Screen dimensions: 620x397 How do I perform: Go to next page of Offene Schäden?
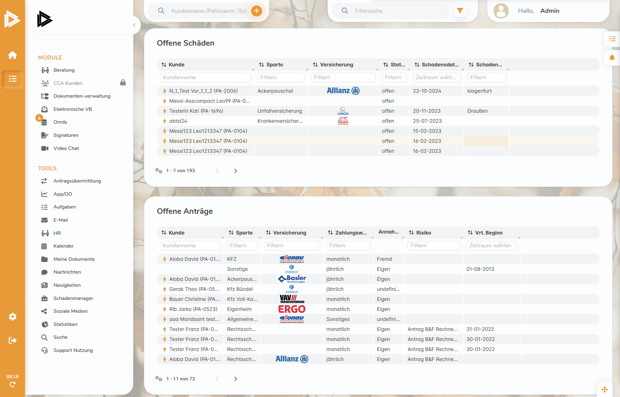point(236,171)
